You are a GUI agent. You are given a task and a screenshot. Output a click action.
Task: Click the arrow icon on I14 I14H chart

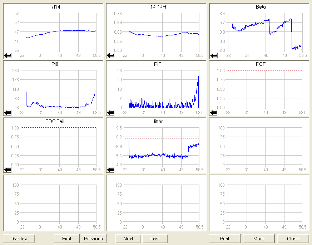tap(110, 55)
